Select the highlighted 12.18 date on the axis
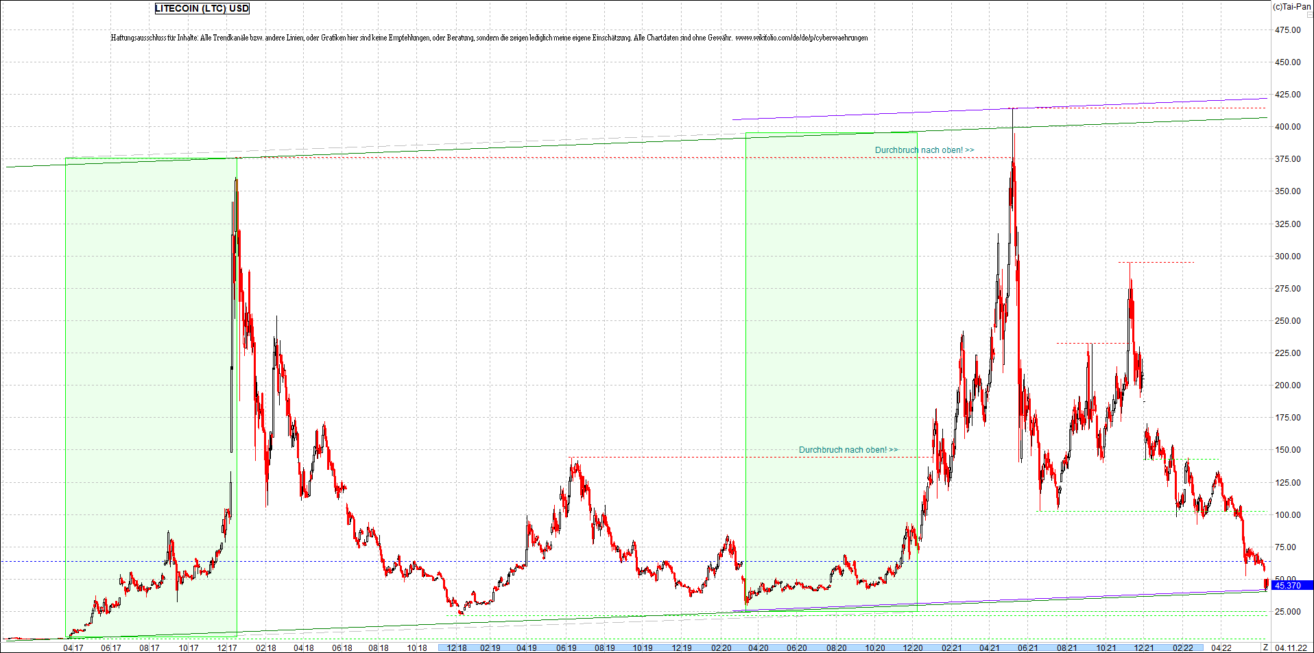The width and height of the screenshot is (1314, 653). point(457,648)
